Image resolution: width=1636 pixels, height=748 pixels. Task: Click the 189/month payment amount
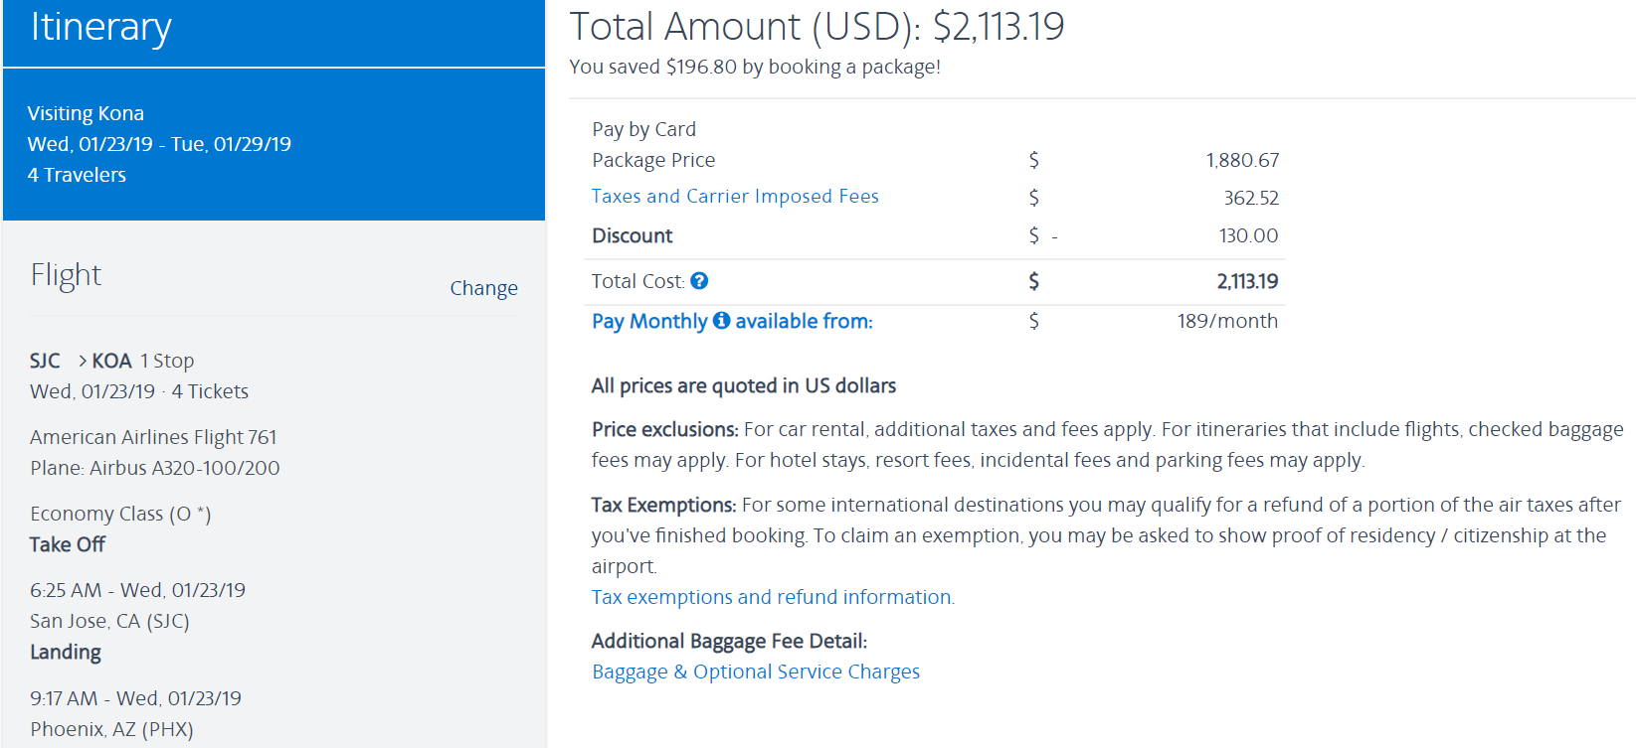[1227, 322]
